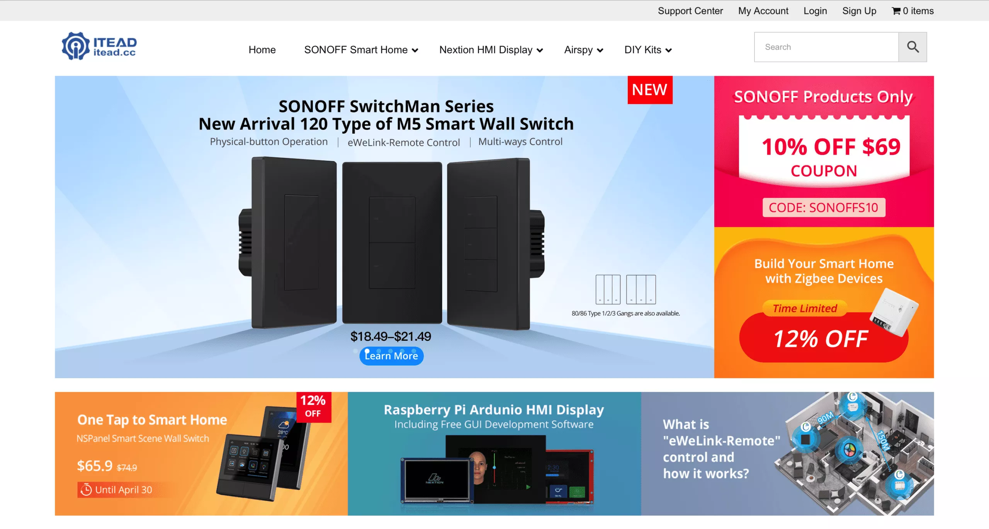Image resolution: width=989 pixels, height=529 pixels.
Task: Open the DIY Kits dropdown
Action: pos(648,50)
